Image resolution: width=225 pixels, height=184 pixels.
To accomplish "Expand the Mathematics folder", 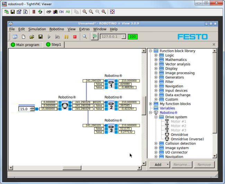I will (x=156, y=59).
